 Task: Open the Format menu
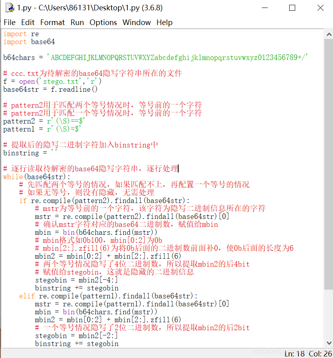tap(53, 22)
